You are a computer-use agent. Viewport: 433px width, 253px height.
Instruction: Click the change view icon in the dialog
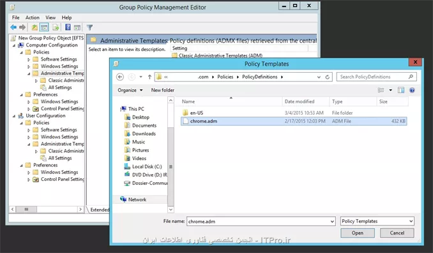point(381,90)
